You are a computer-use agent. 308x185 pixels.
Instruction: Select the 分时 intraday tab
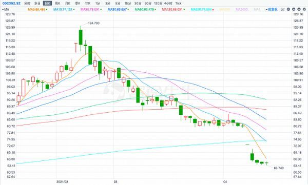click(x=27, y=4)
